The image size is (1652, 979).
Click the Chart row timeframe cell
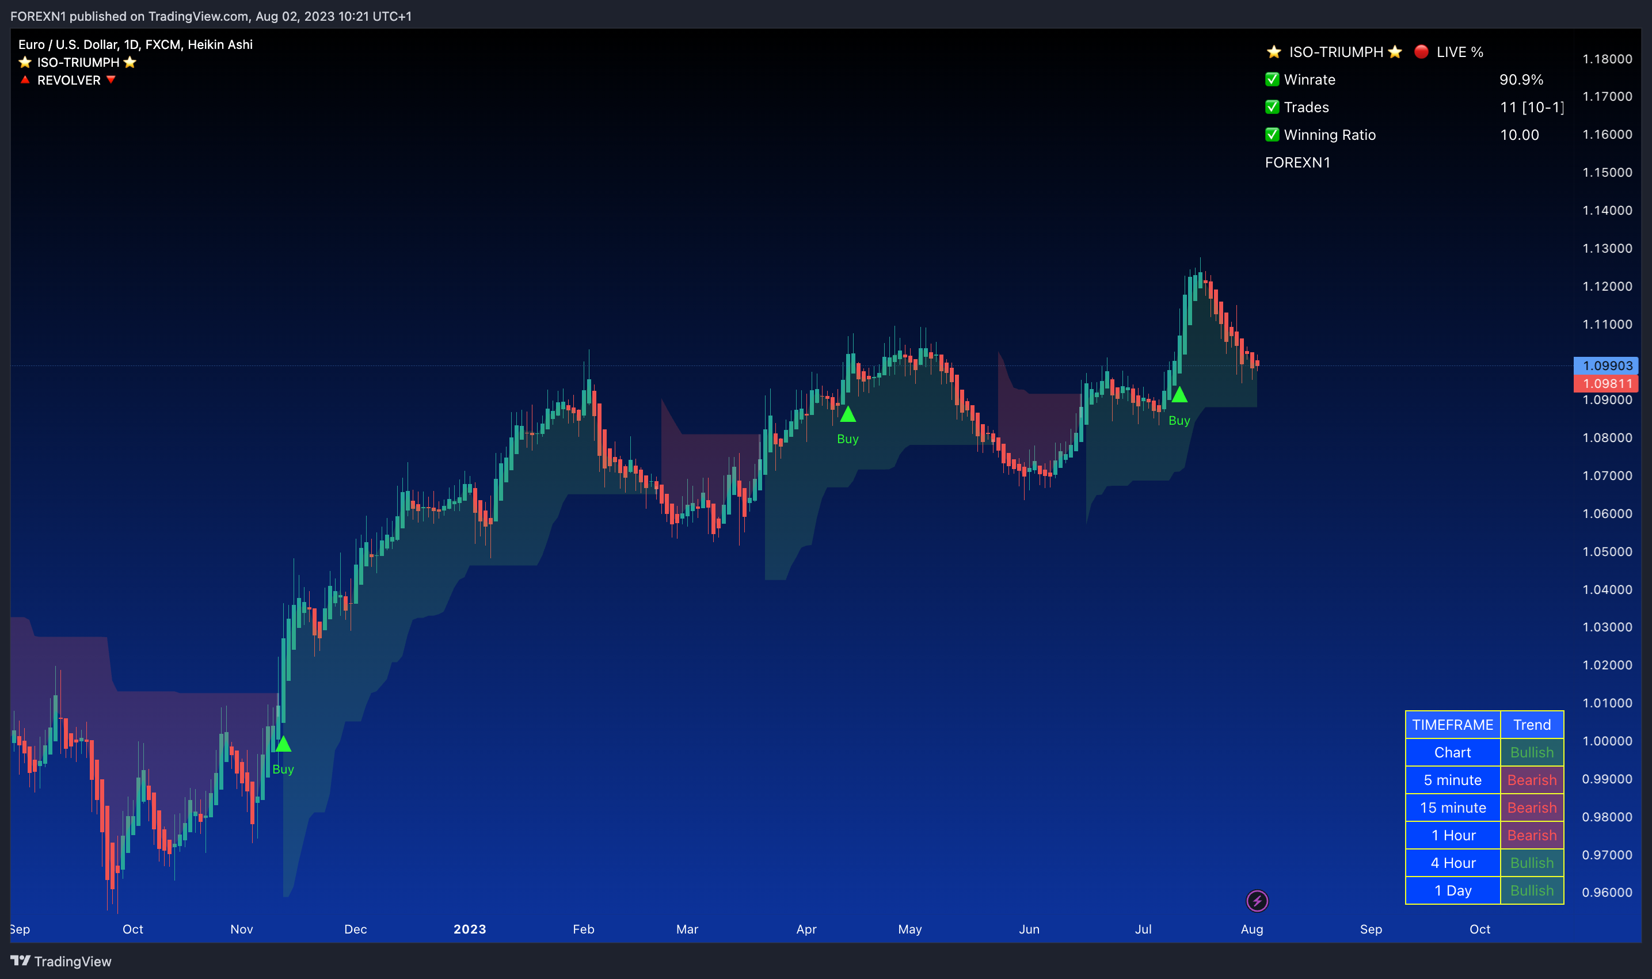pyautogui.click(x=1453, y=752)
